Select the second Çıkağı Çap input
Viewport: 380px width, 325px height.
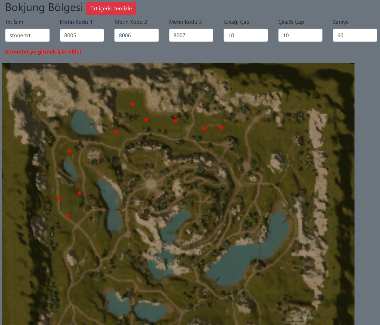300,35
